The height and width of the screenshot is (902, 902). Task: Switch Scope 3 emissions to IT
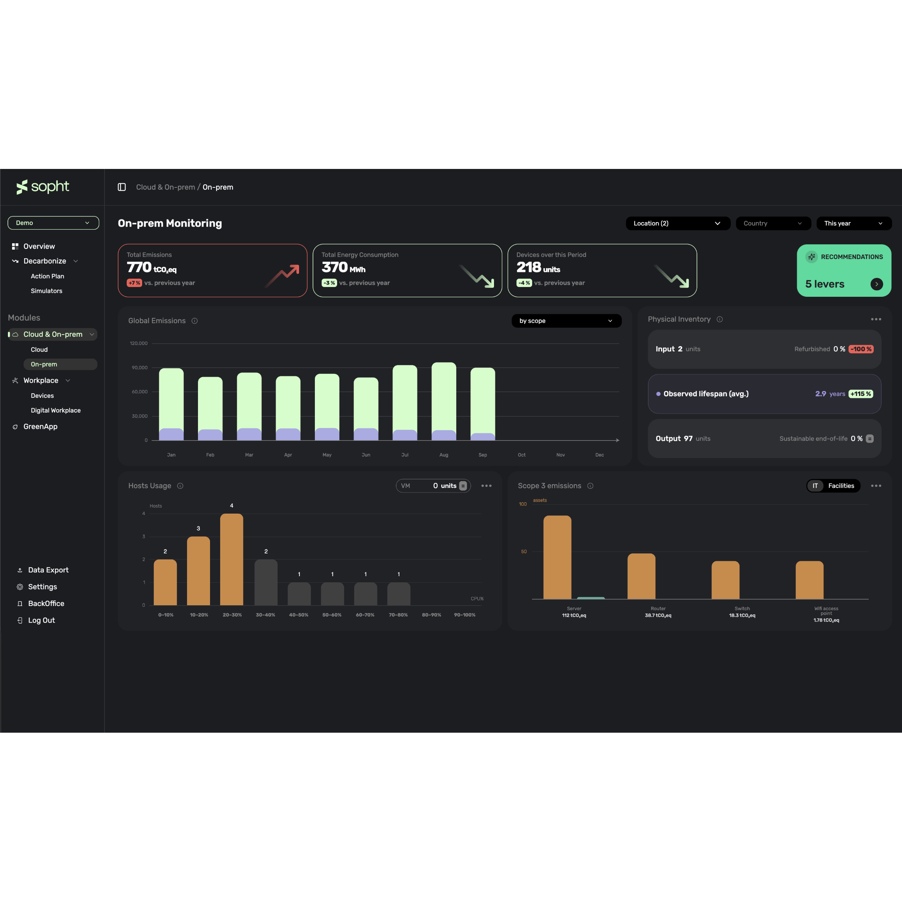tap(815, 486)
